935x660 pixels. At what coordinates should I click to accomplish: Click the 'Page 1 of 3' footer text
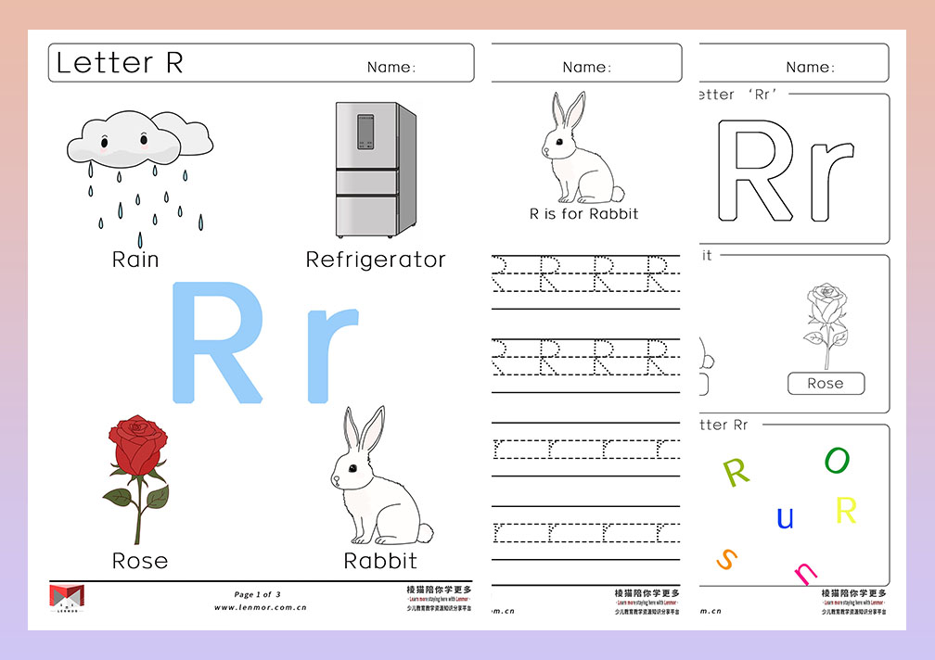[257, 594]
